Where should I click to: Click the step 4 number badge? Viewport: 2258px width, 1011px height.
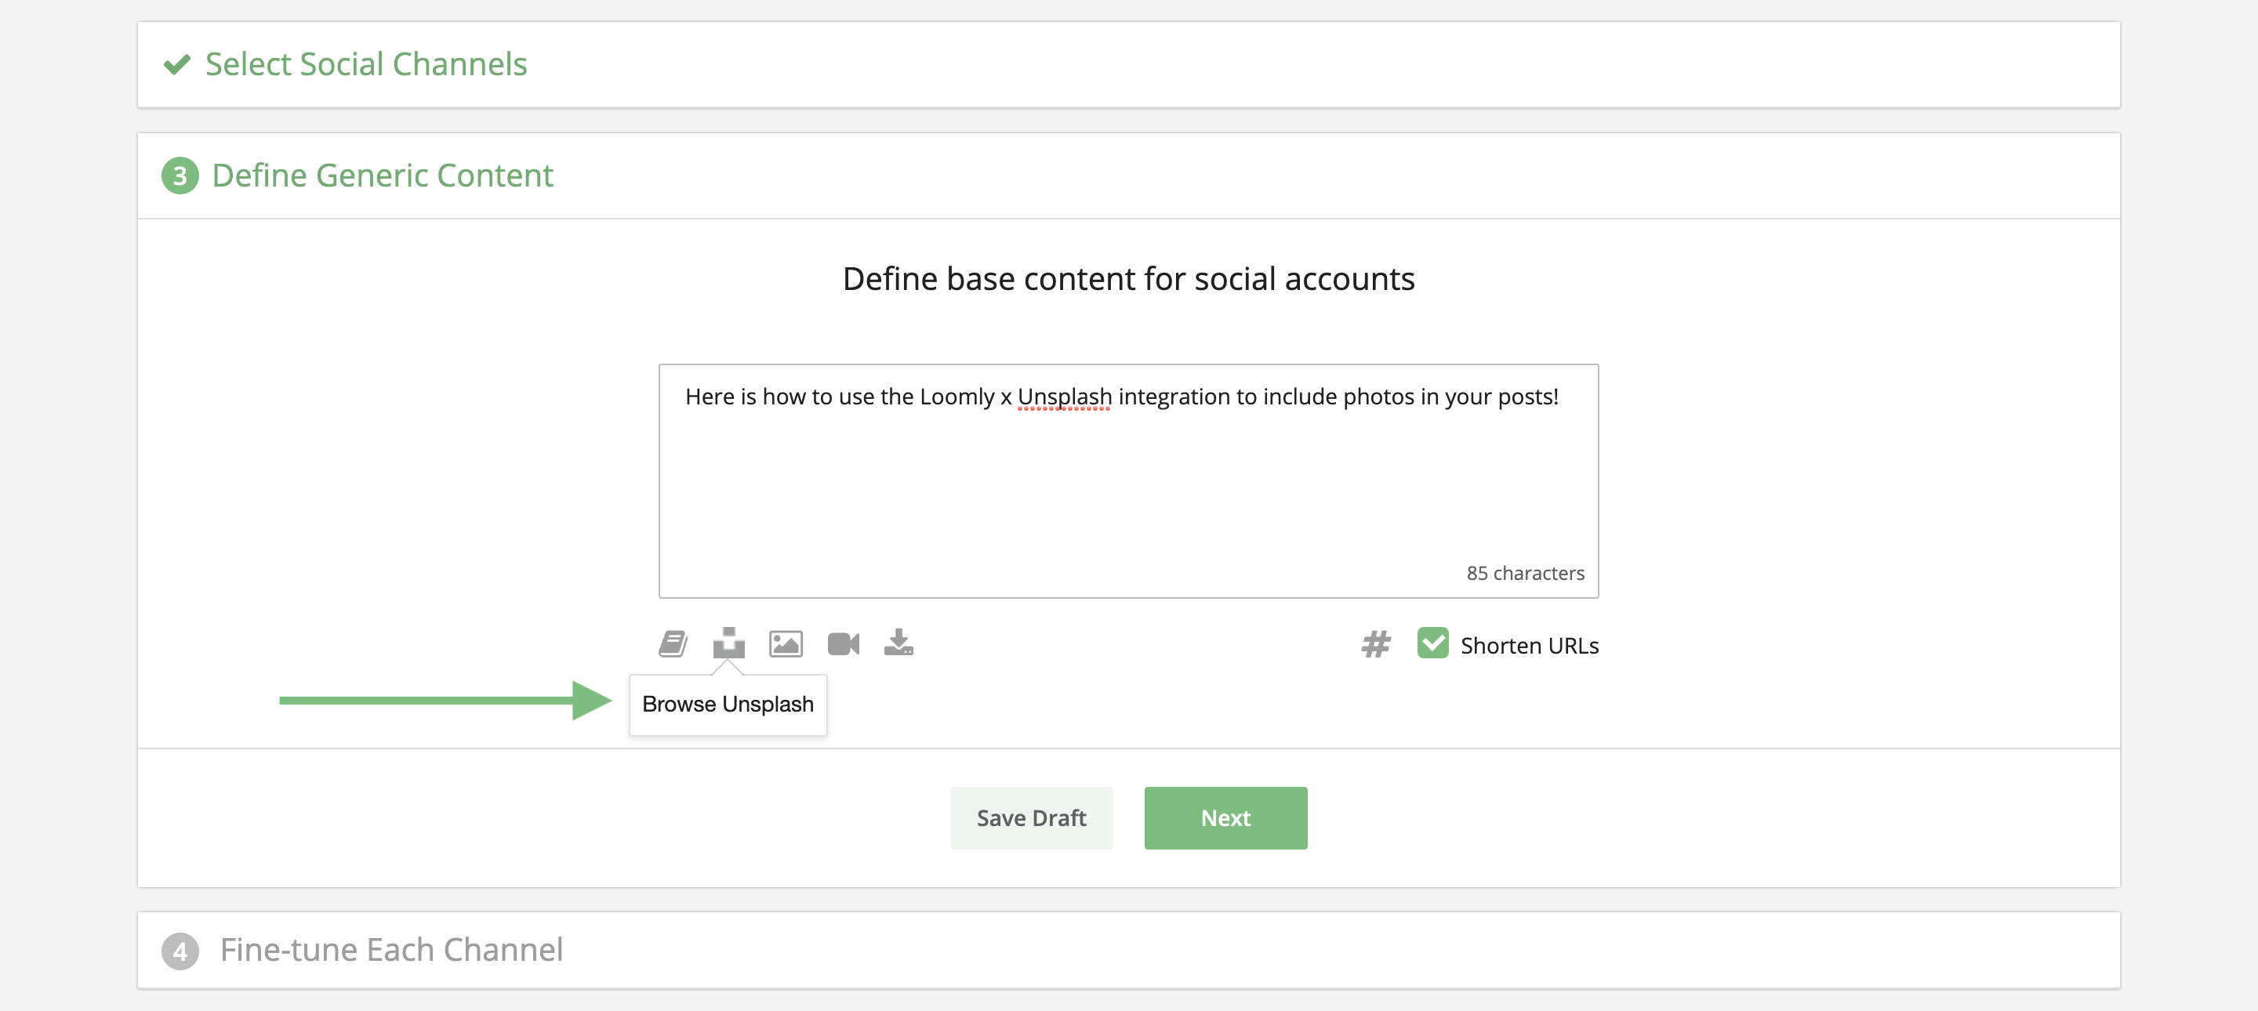click(180, 951)
